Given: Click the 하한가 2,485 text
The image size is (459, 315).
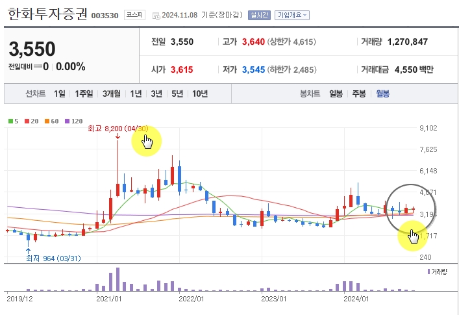Looking at the screenshot, I should pos(292,69).
